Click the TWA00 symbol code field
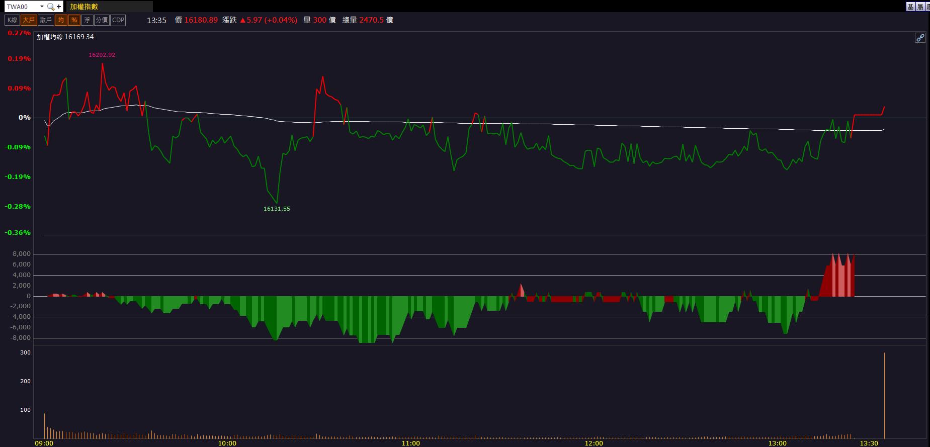Image resolution: width=930 pixels, height=447 pixels. [21, 7]
